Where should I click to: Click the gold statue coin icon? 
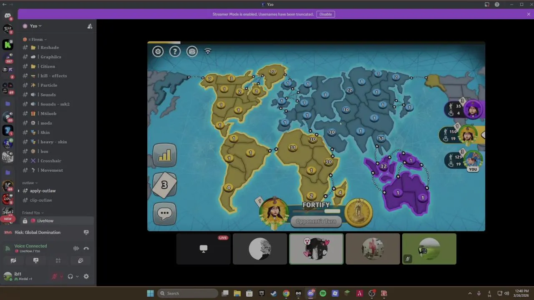[358, 212]
